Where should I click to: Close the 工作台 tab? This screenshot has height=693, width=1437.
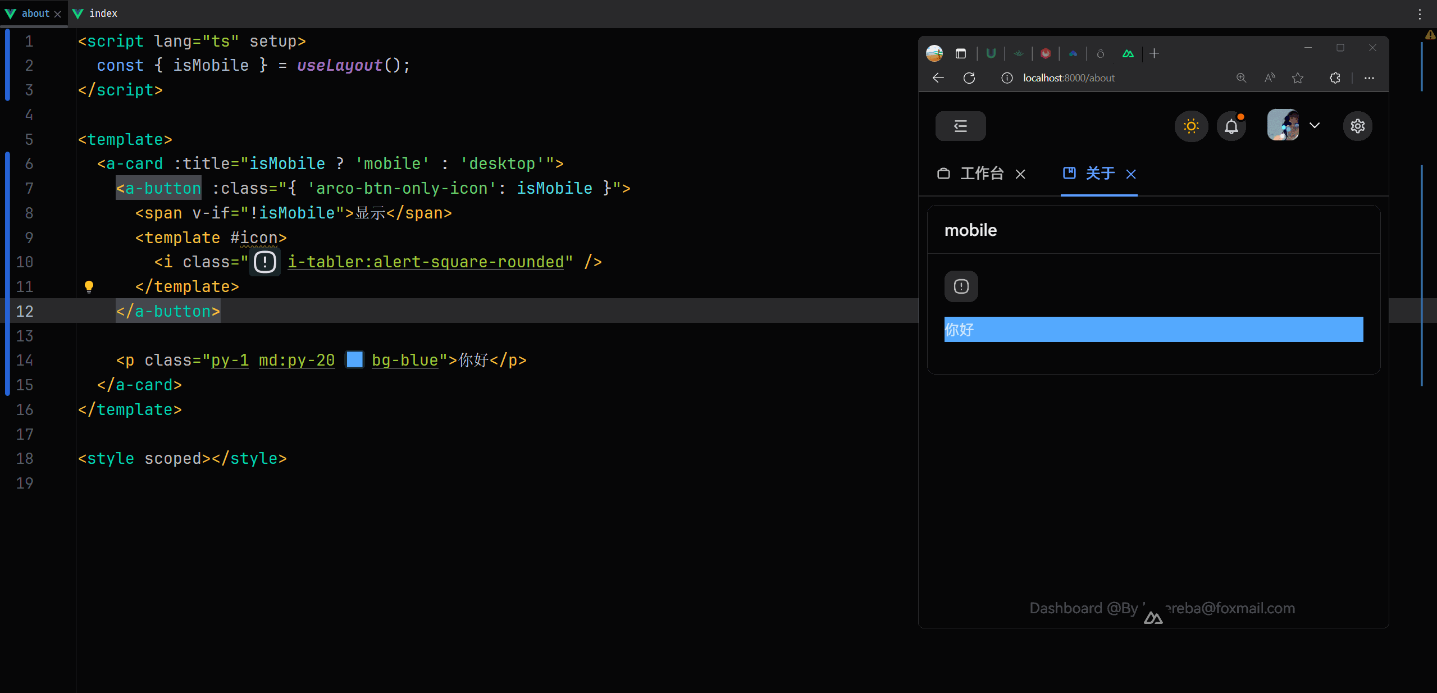point(1020,174)
